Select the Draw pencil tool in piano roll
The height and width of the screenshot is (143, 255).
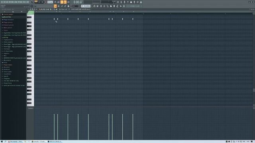click(x=40, y=10)
